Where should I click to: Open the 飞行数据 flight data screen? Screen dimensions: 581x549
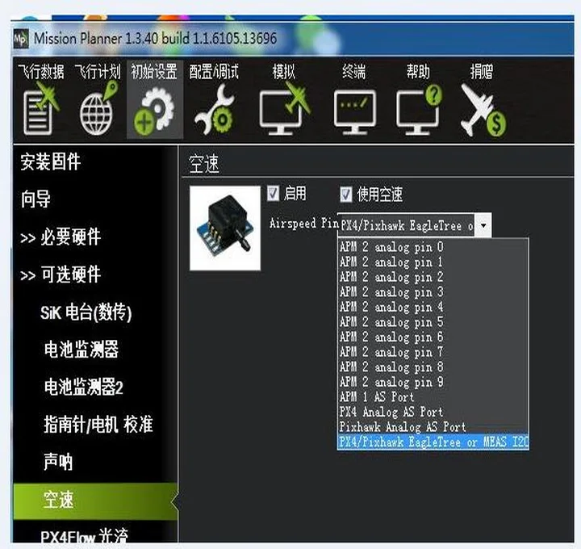click(x=41, y=99)
